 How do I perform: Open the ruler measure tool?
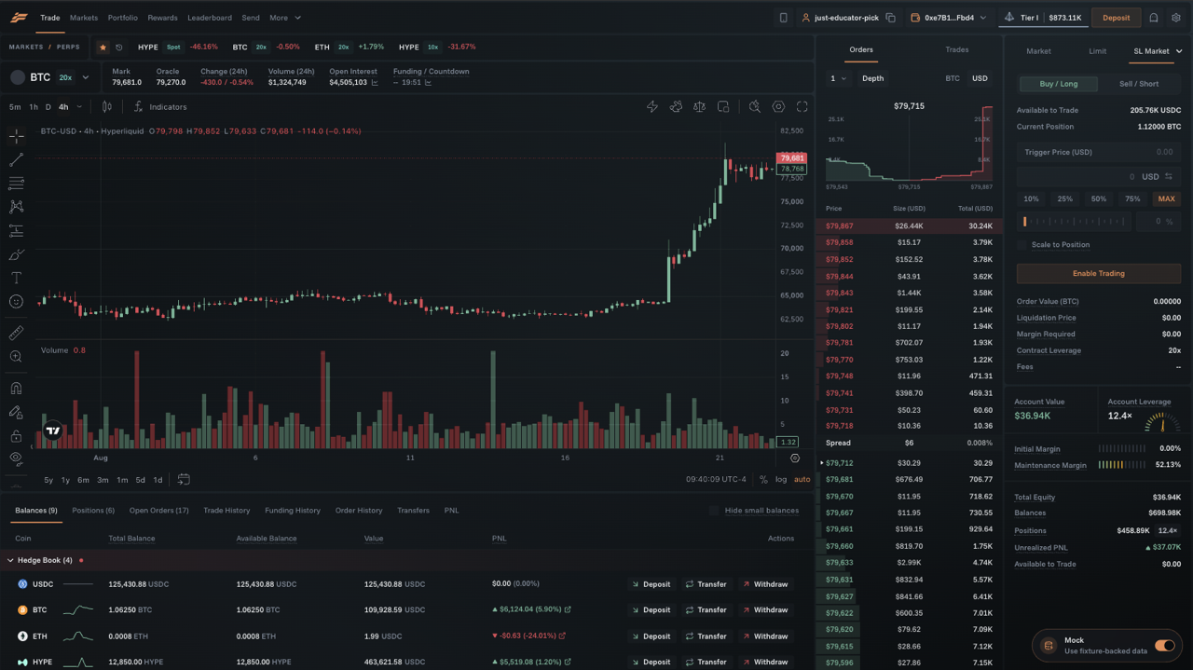click(16, 333)
